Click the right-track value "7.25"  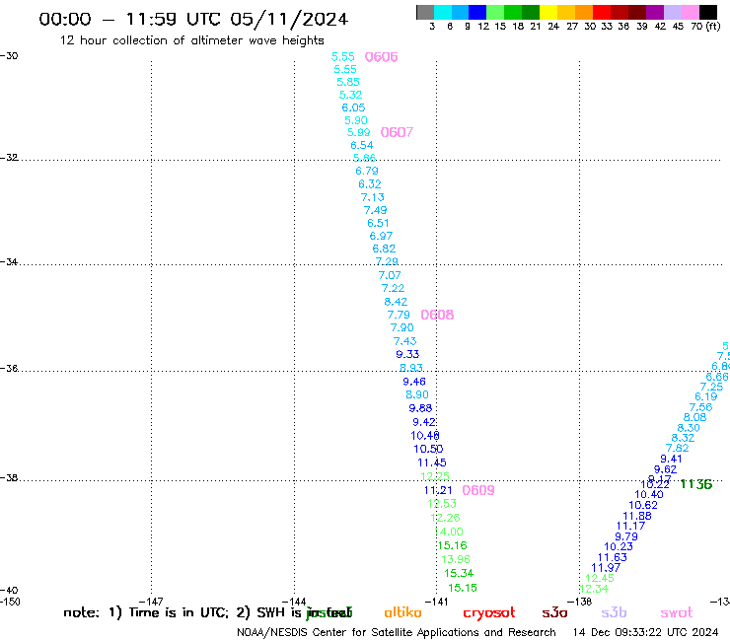[712, 387]
